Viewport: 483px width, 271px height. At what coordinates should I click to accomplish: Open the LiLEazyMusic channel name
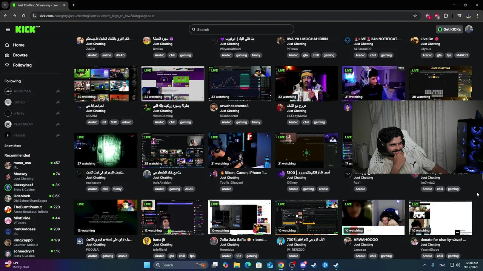point(297,116)
